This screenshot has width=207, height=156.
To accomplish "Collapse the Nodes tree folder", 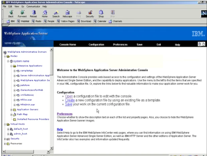I will (5, 56).
